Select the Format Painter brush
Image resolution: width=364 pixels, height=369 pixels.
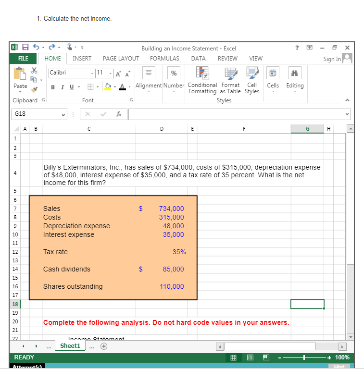tap(34, 89)
